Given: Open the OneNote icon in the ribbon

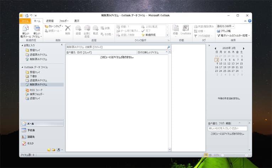Looking at the screenshot, I should point(186,29).
